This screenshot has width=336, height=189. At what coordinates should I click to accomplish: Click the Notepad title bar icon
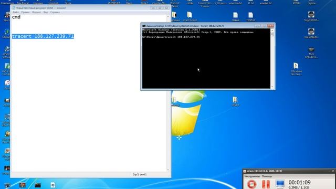point(14,8)
